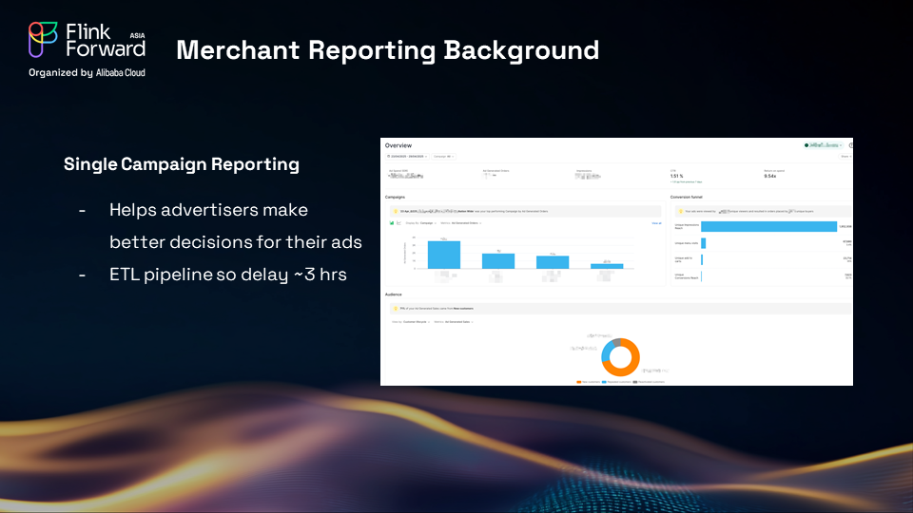Click the Unique Impressions Reach funnel bar
Screen dimensions: 913x513
click(768, 226)
